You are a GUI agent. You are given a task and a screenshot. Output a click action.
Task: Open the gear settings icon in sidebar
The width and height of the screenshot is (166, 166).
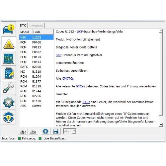click(x=9, y=102)
